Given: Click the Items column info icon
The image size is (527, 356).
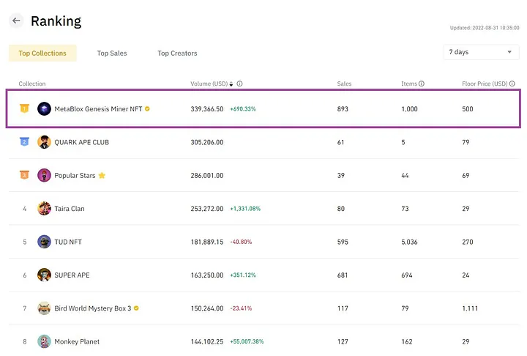Looking at the screenshot, I should pyautogui.click(x=422, y=84).
